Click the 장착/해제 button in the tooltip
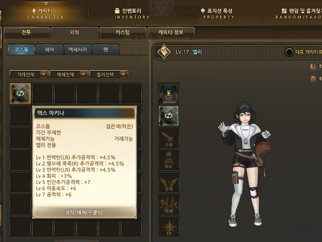322x242 pixels. point(84,212)
